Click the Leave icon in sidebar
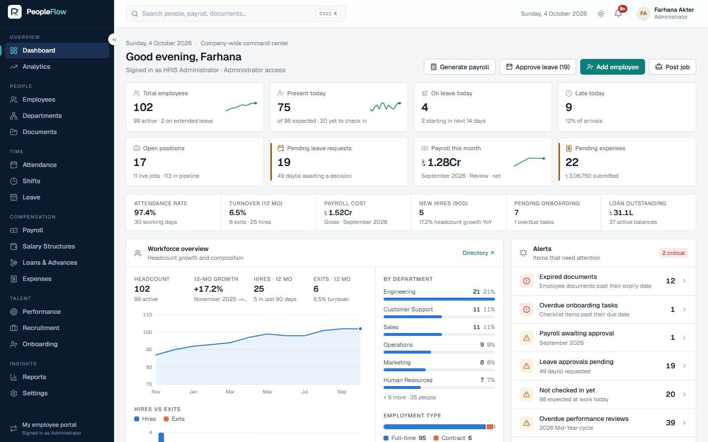708x442 pixels. (14, 197)
